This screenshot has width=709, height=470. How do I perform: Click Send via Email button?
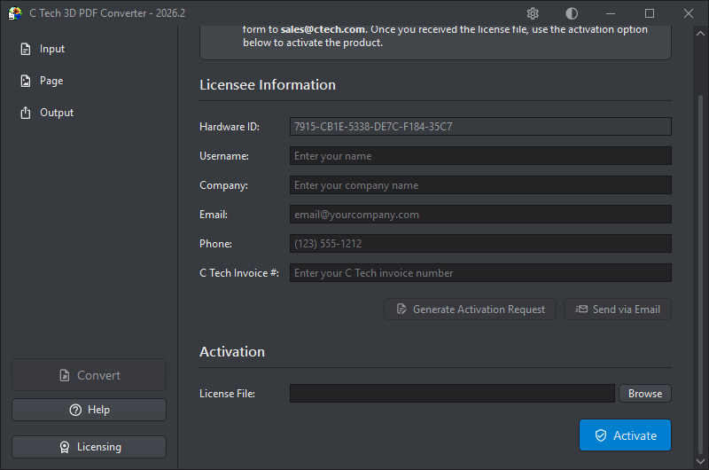coord(618,309)
